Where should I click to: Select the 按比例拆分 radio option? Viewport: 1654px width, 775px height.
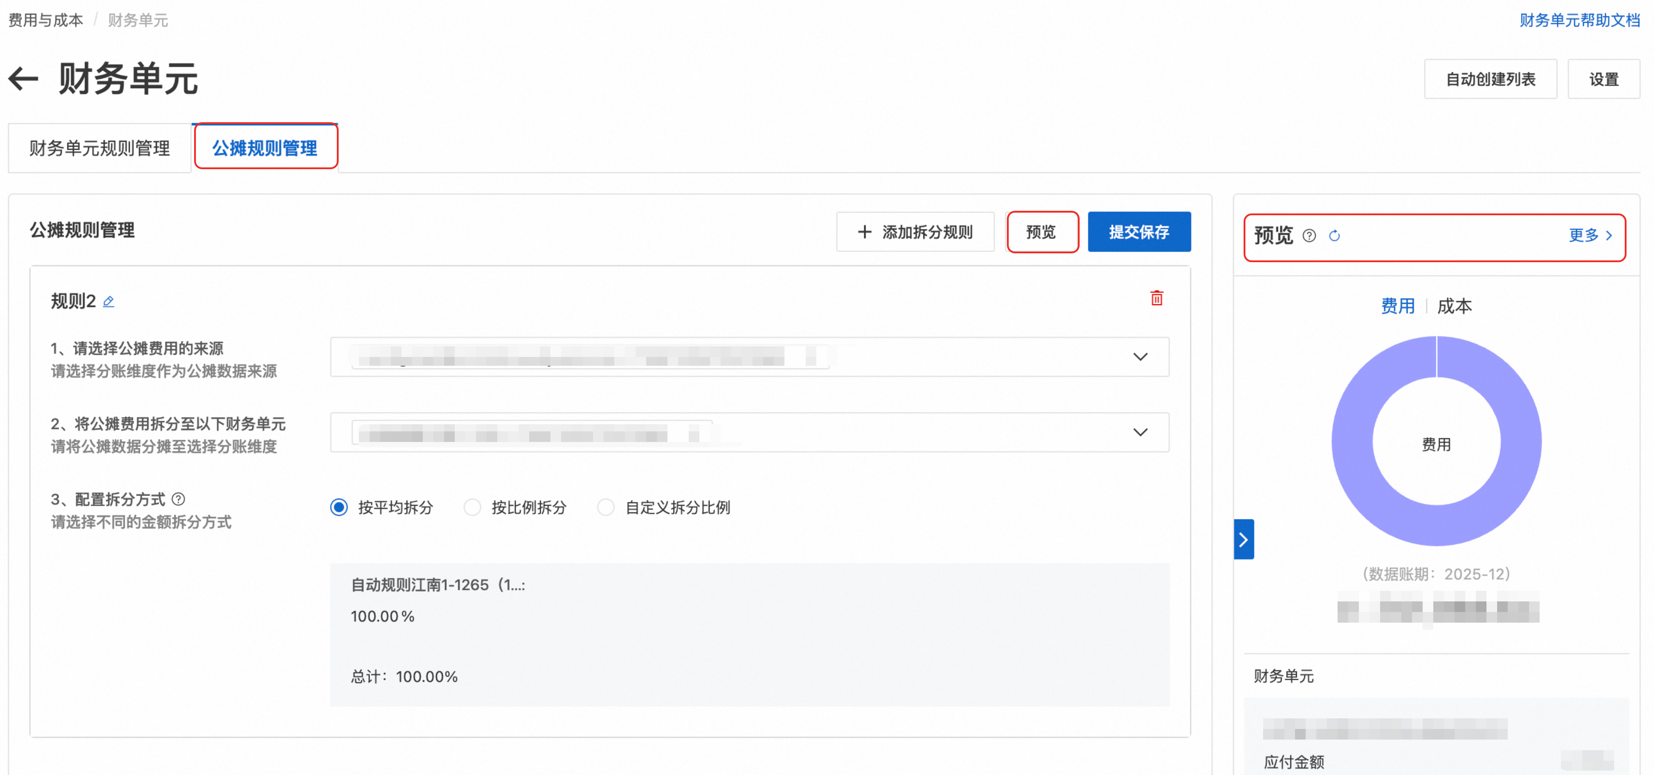tap(472, 508)
